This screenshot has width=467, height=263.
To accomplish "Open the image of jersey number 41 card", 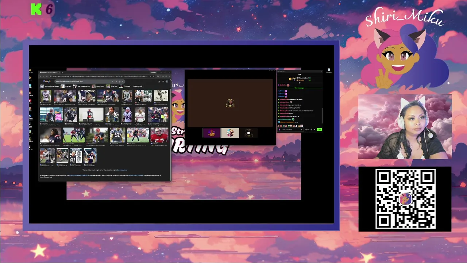I will [76, 155].
